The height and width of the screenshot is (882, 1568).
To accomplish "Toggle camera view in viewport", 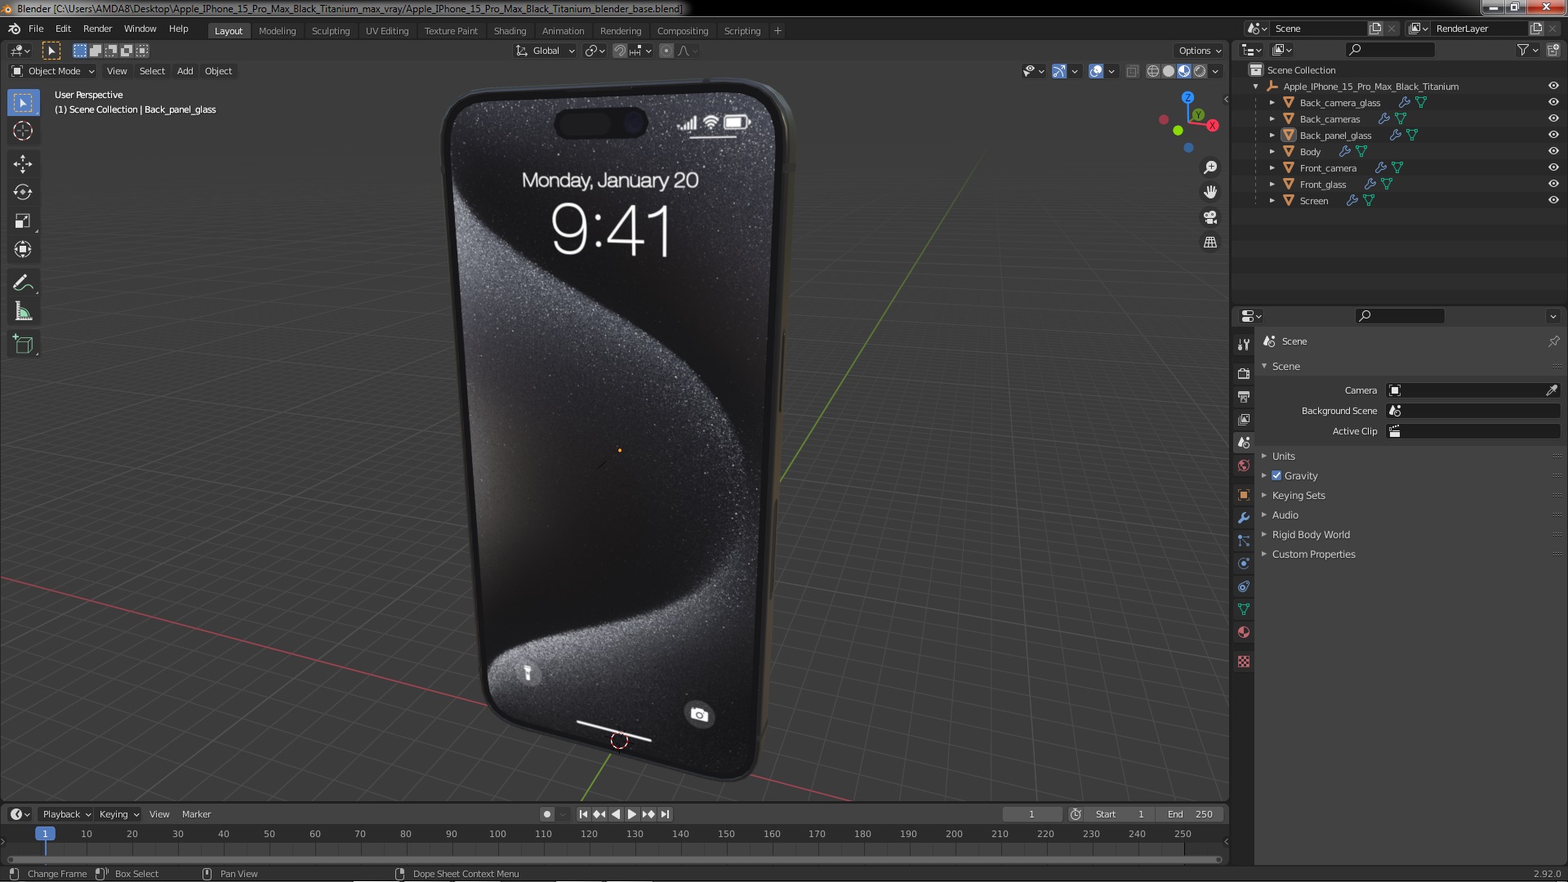I will click(1210, 218).
